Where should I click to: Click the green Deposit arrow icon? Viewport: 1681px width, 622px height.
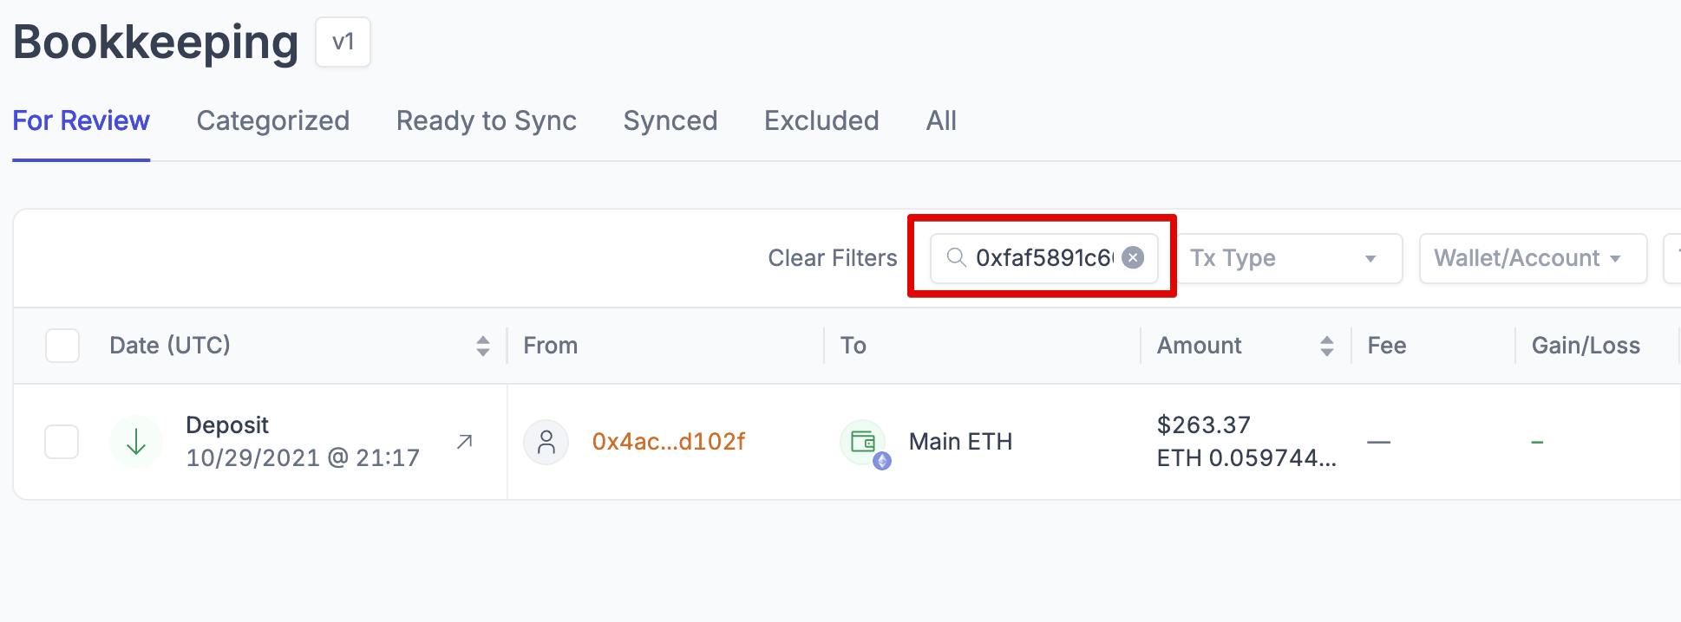136,442
